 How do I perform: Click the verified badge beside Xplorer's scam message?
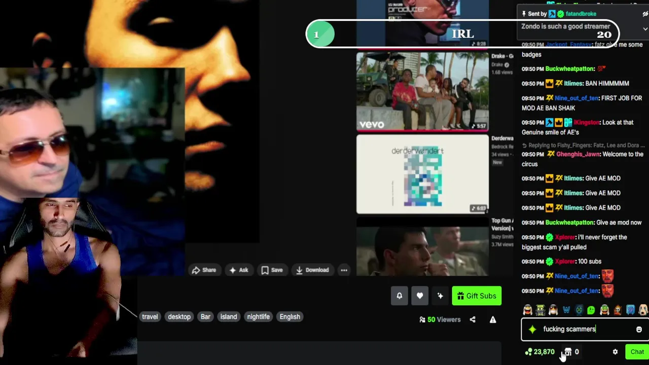coord(549,237)
